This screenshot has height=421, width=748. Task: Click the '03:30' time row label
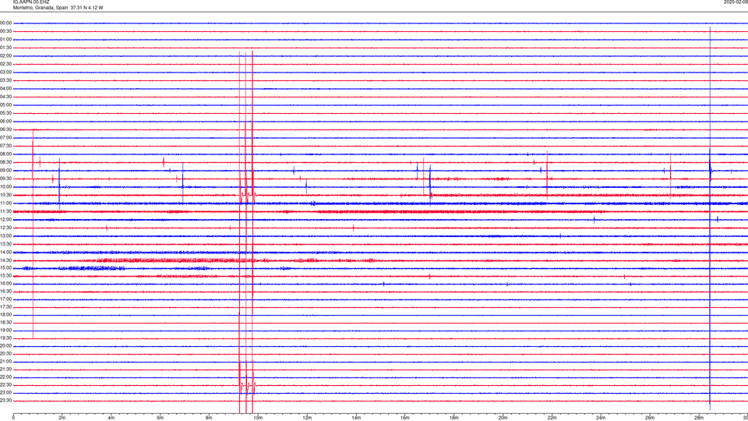point(5,80)
